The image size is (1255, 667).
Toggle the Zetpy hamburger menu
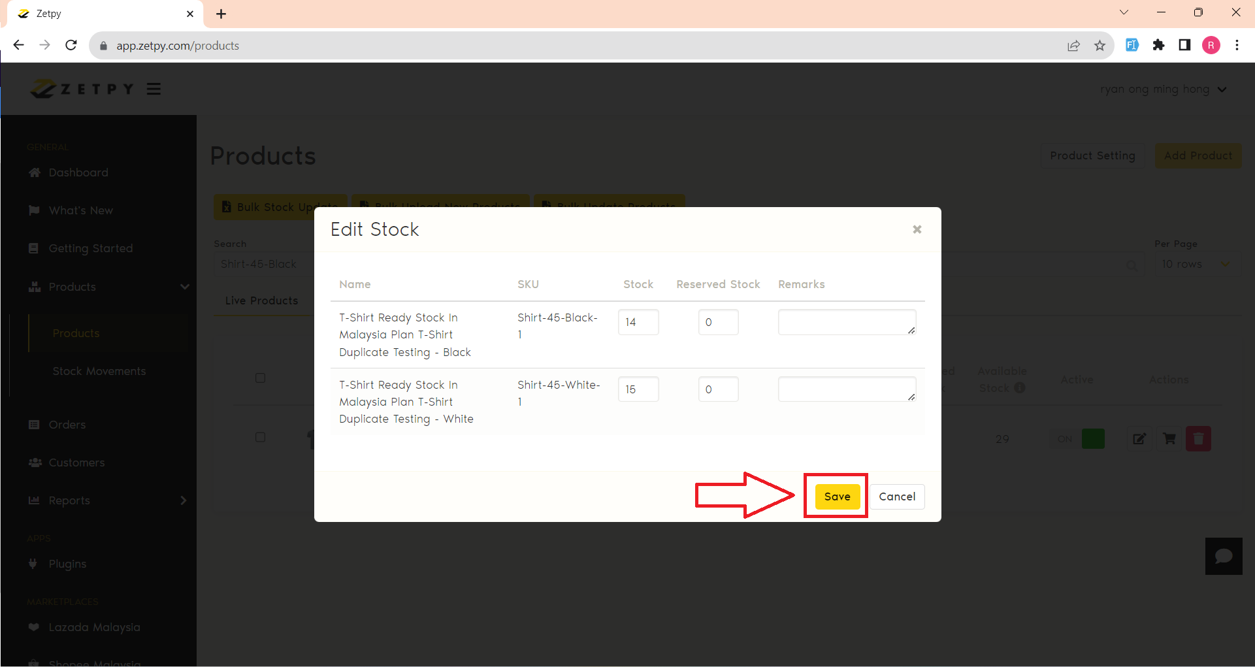click(x=154, y=89)
